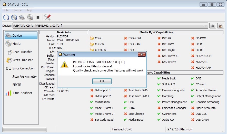Click the 'Finalized CD-R' status text
The height and width of the screenshot is (134, 227).
tap(122, 129)
